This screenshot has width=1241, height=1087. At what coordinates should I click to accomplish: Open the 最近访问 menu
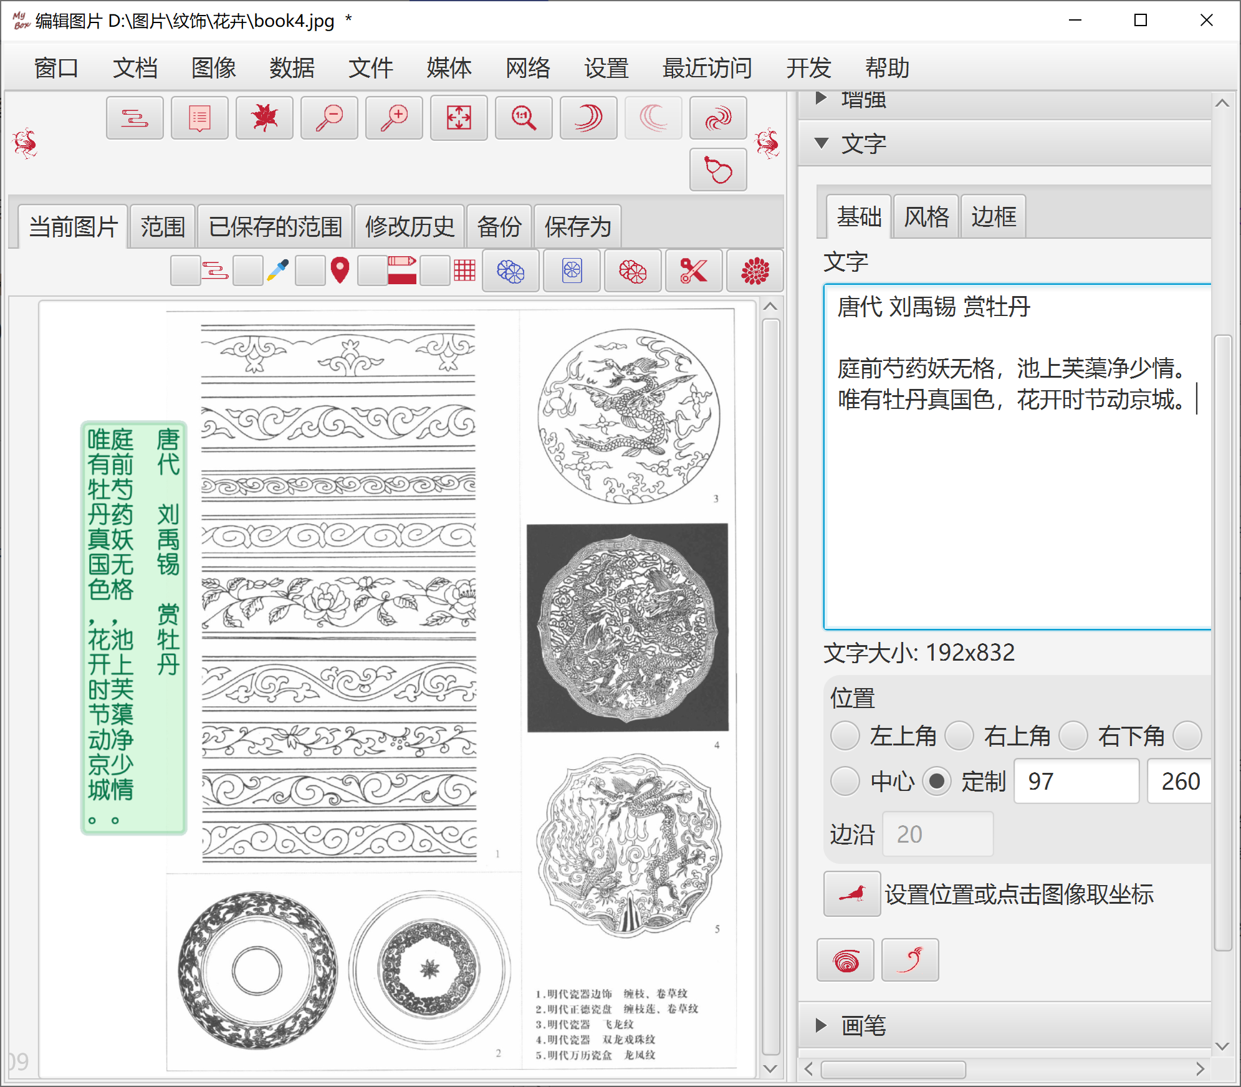707,67
